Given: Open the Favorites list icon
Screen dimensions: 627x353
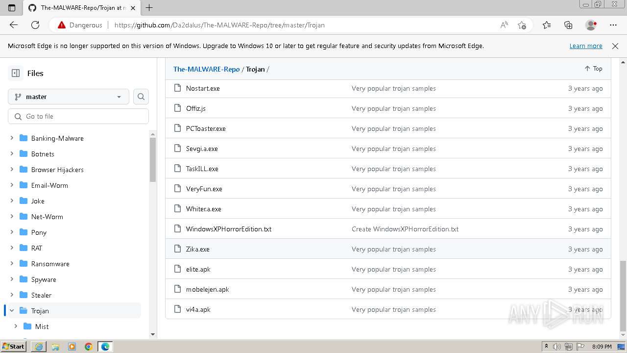Looking at the screenshot, I should click(547, 25).
